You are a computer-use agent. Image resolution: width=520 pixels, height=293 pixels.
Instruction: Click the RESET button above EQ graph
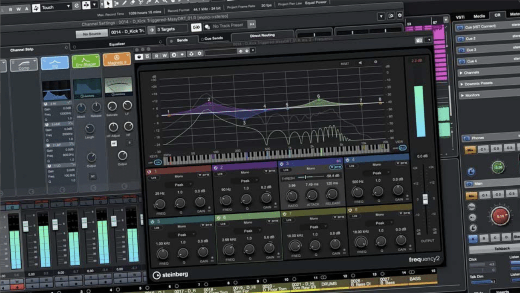(x=345, y=64)
